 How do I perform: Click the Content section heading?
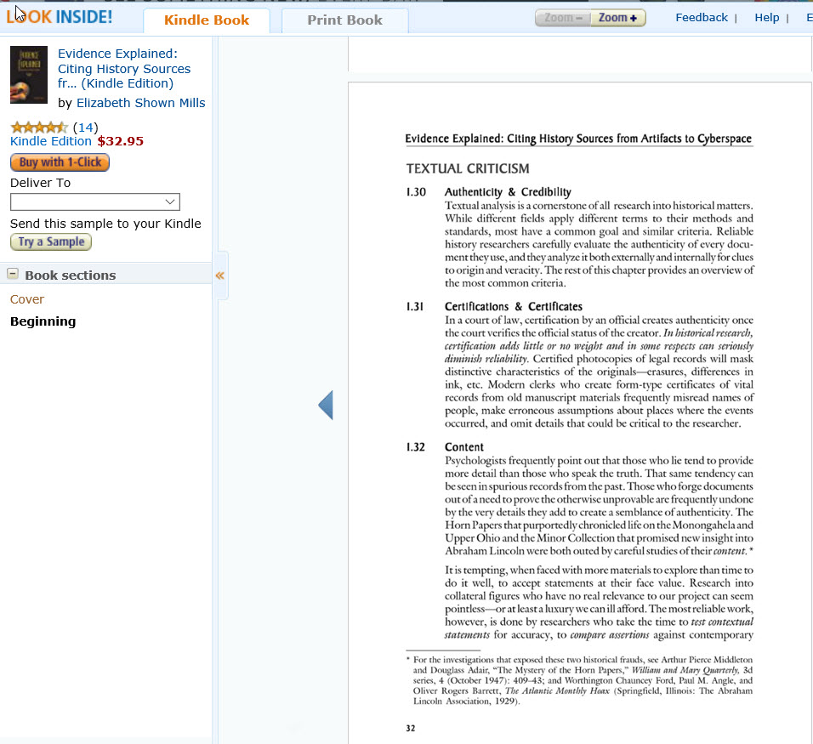[464, 447]
